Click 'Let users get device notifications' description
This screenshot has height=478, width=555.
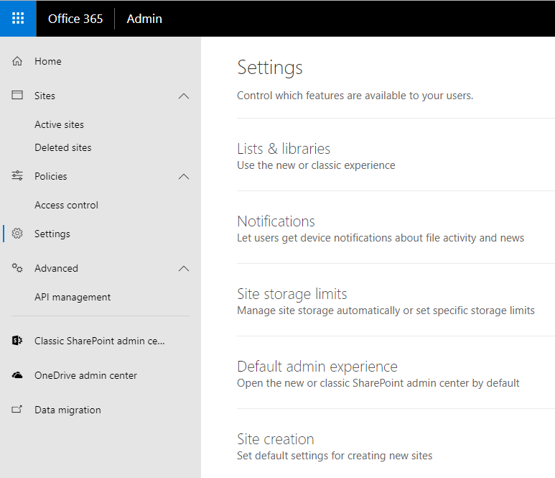coord(381,238)
